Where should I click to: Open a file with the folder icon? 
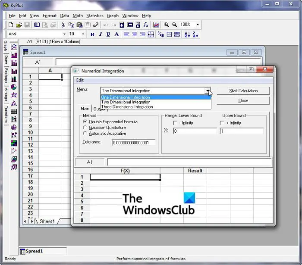[19, 25]
